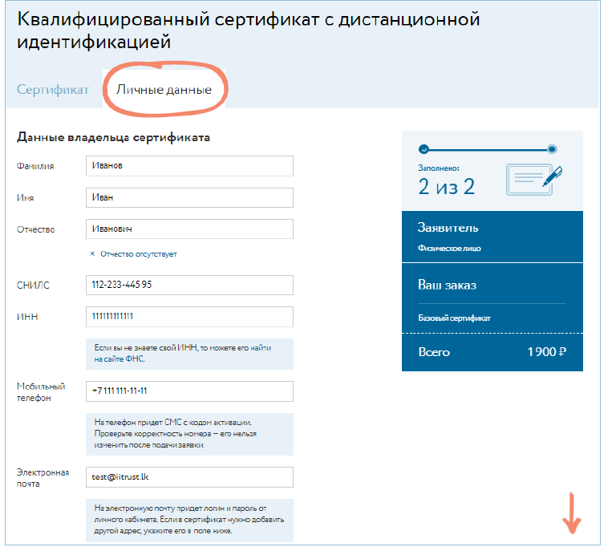The image size is (616, 559).
Task: Click the total price 1 900 ₽
Action: 546,352
